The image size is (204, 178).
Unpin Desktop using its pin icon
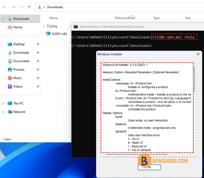click(x=38, y=44)
